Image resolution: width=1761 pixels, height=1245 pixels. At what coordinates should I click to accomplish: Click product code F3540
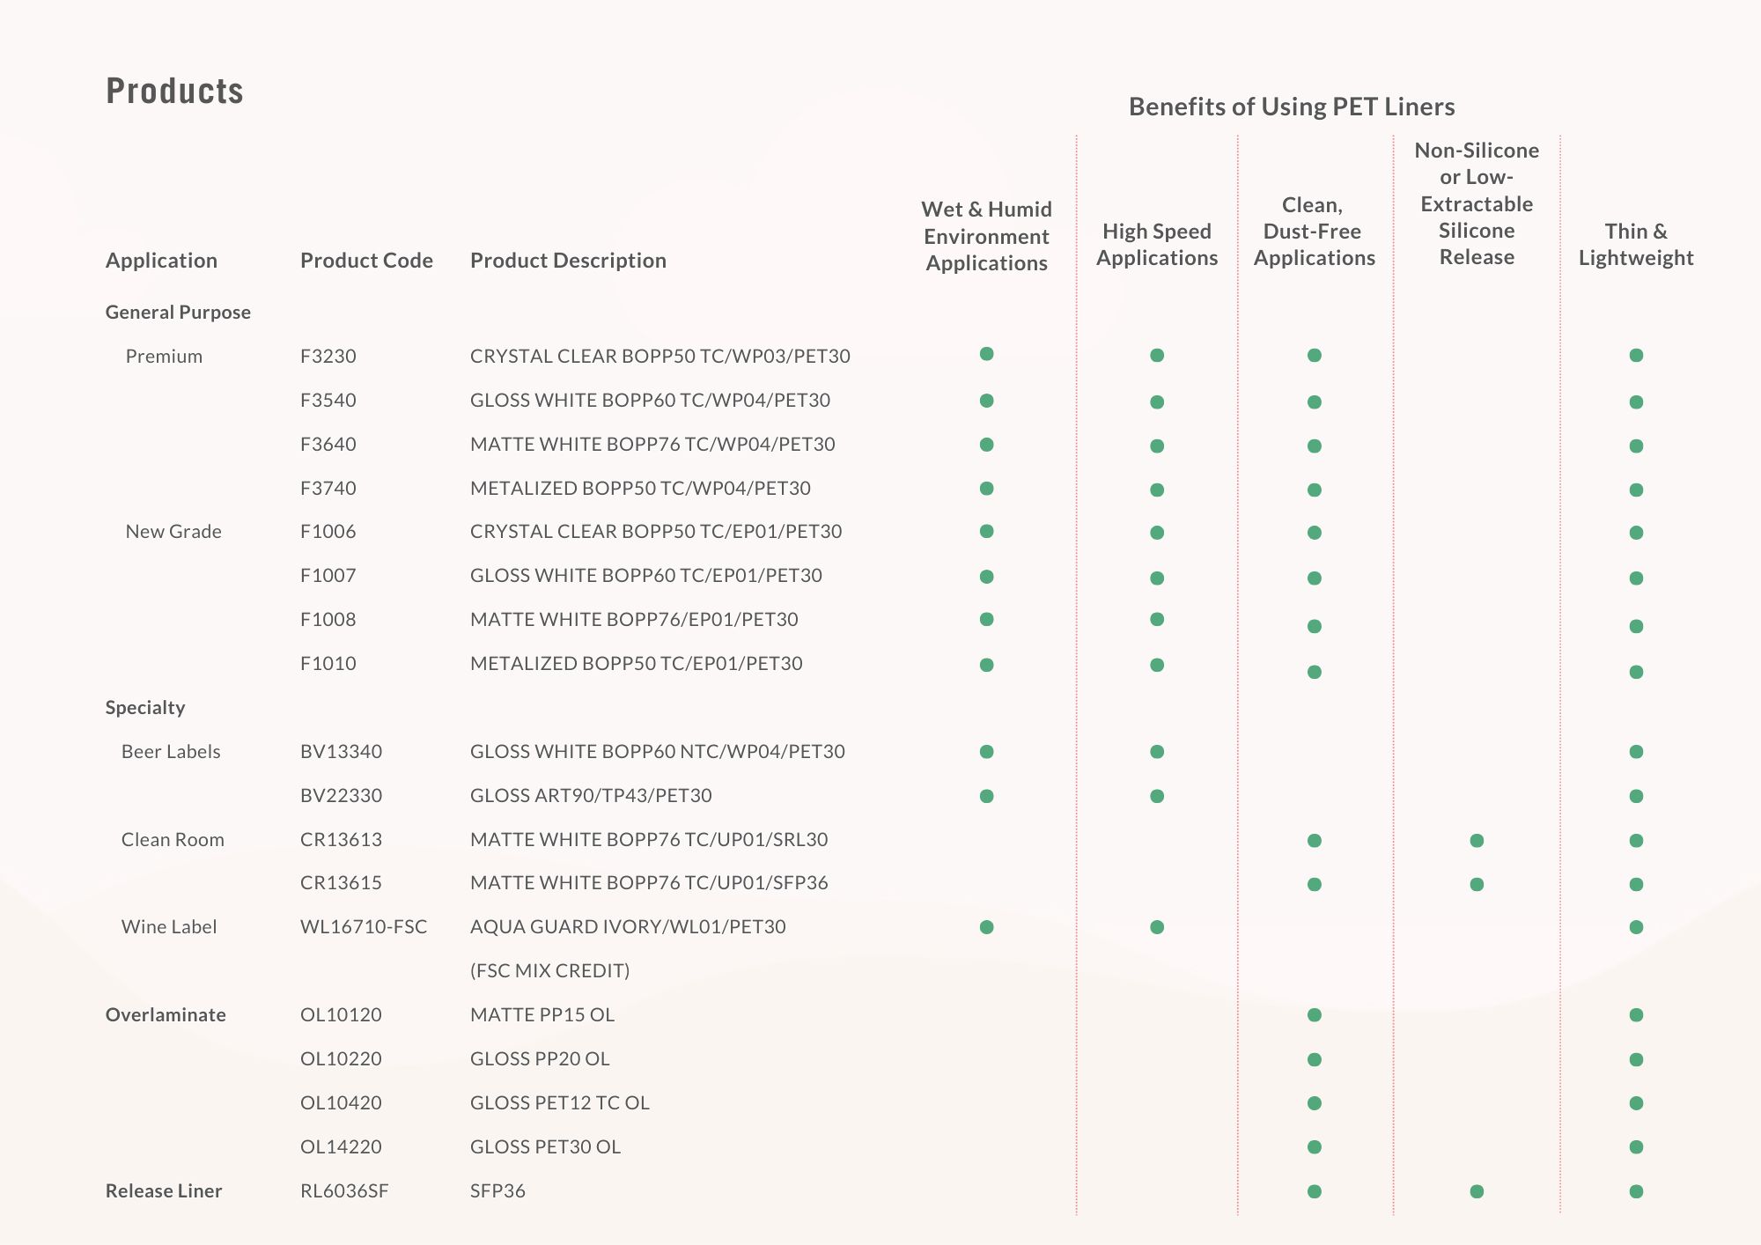point(328,401)
